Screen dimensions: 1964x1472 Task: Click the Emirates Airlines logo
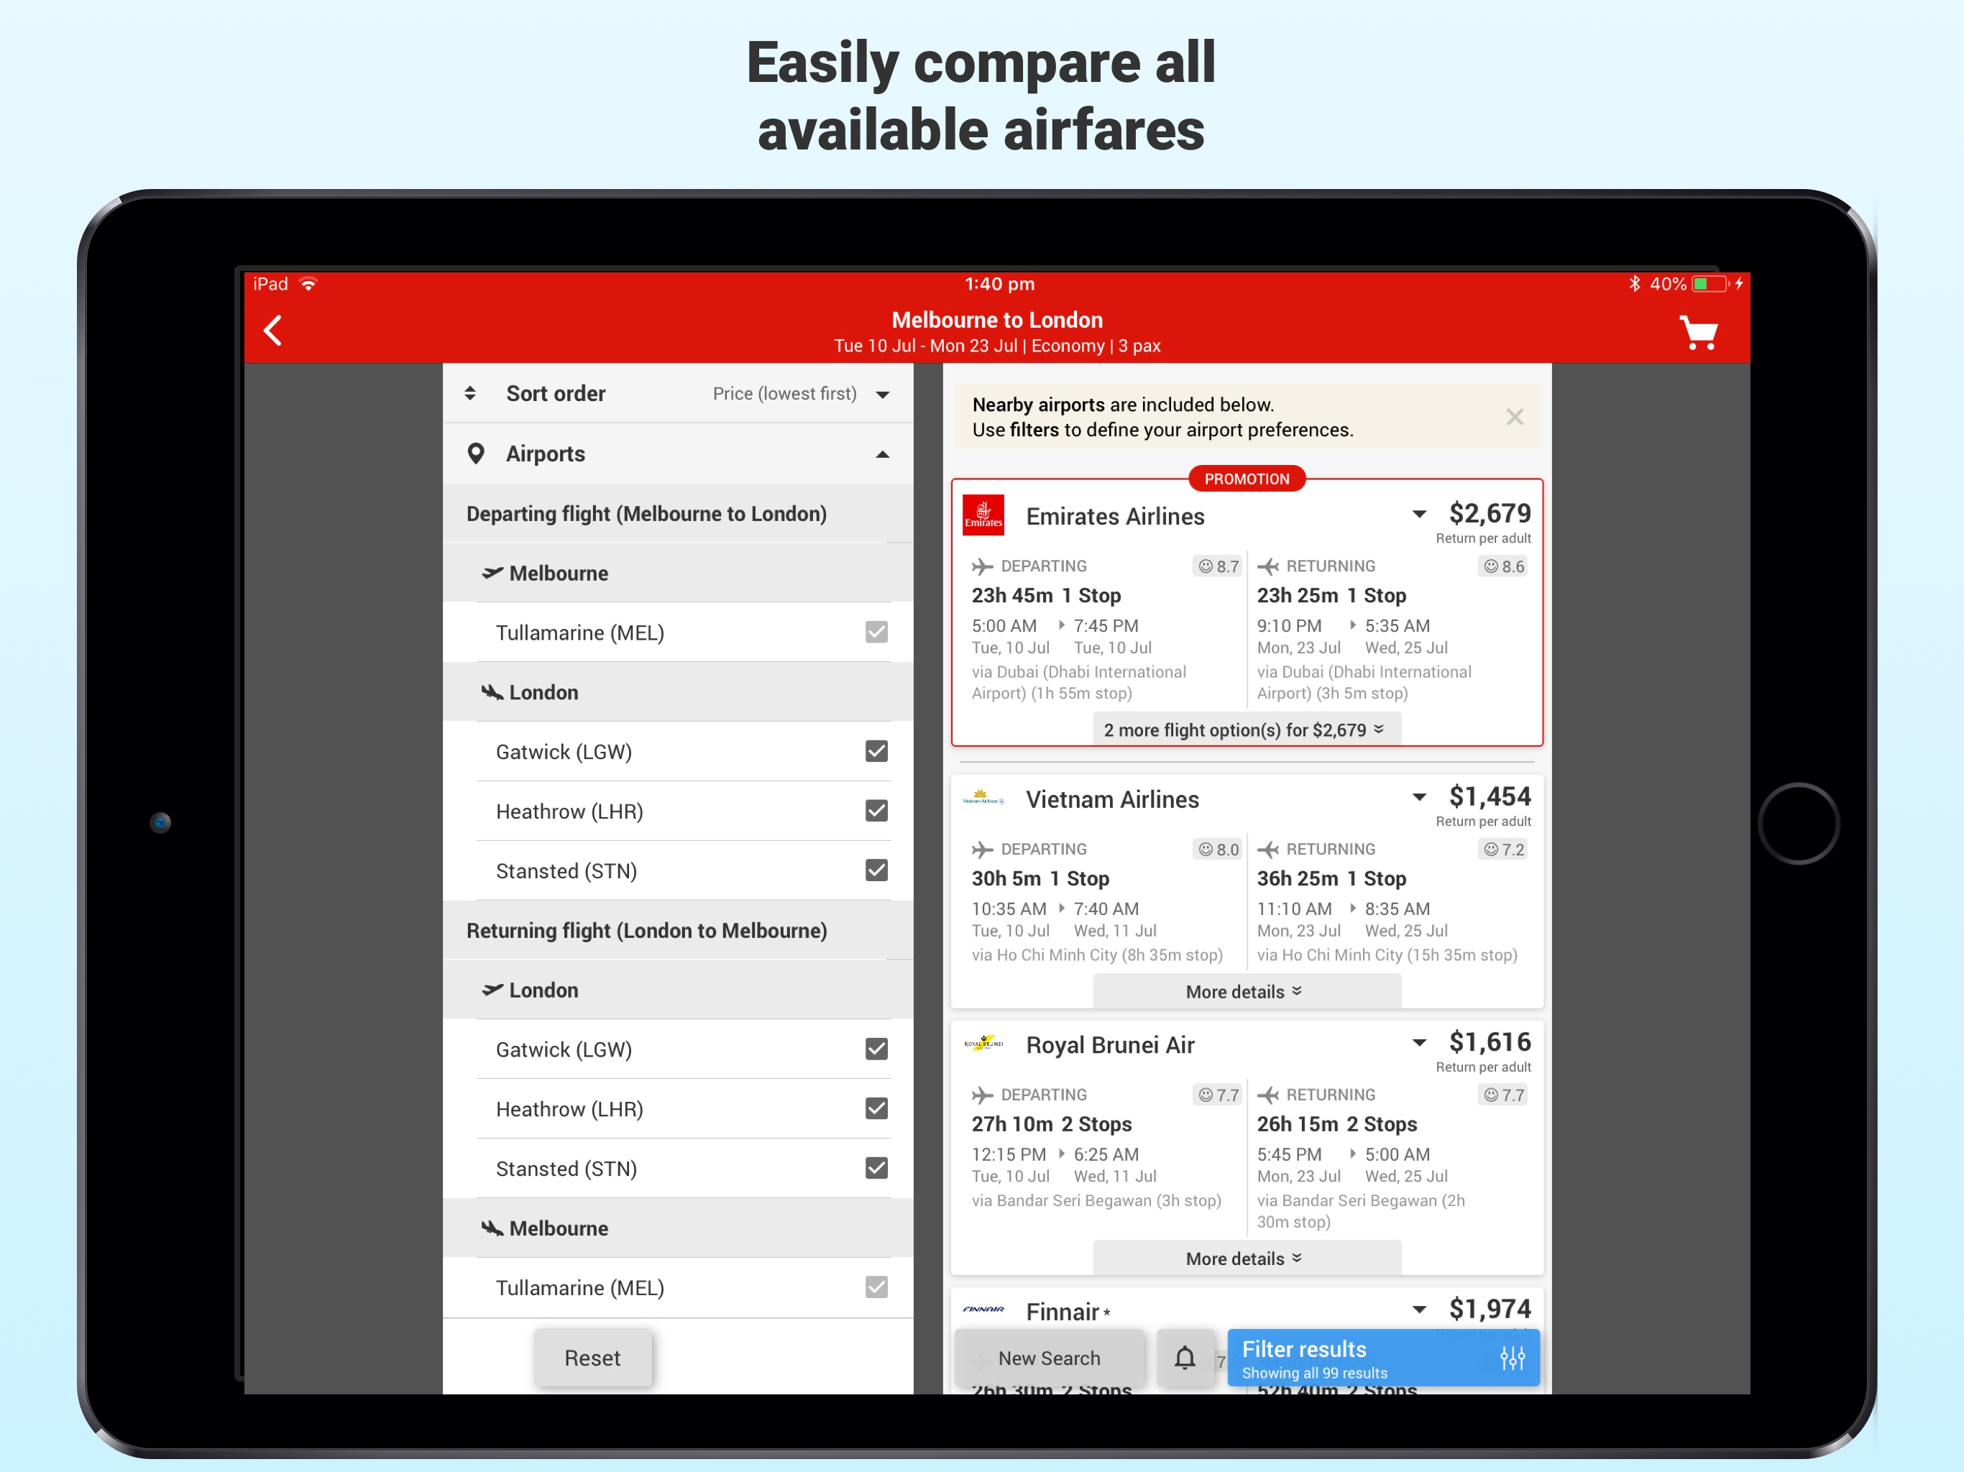tap(983, 516)
